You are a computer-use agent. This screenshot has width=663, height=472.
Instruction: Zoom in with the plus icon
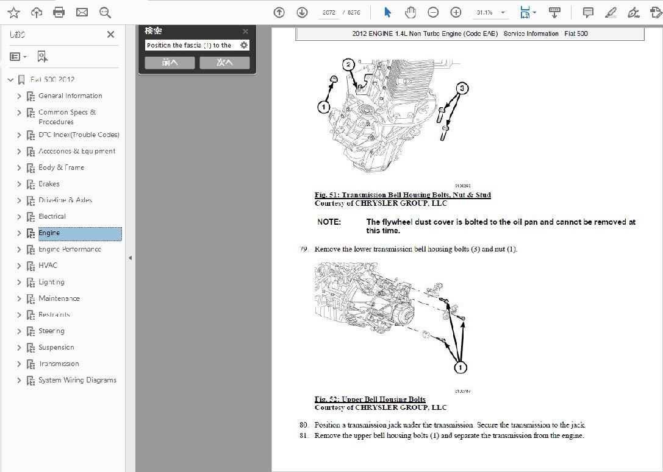coord(456,12)
